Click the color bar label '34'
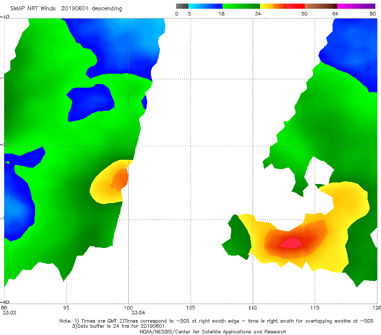 pyautogui.click(x=258, y=14)
